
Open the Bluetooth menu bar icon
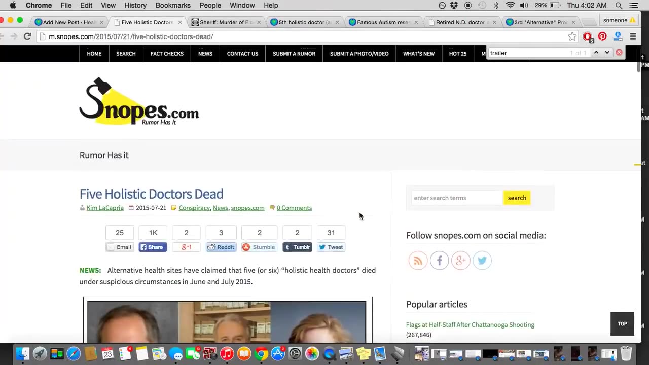(x=496, y=6)
